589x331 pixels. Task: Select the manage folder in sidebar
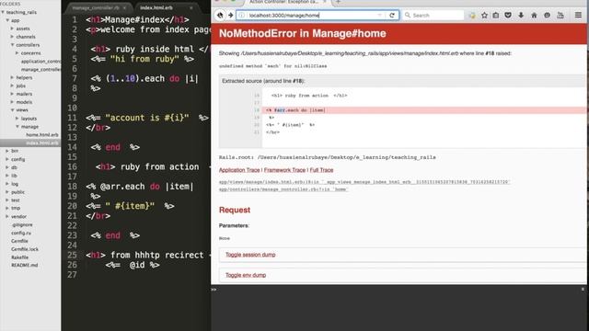point(29,127)
